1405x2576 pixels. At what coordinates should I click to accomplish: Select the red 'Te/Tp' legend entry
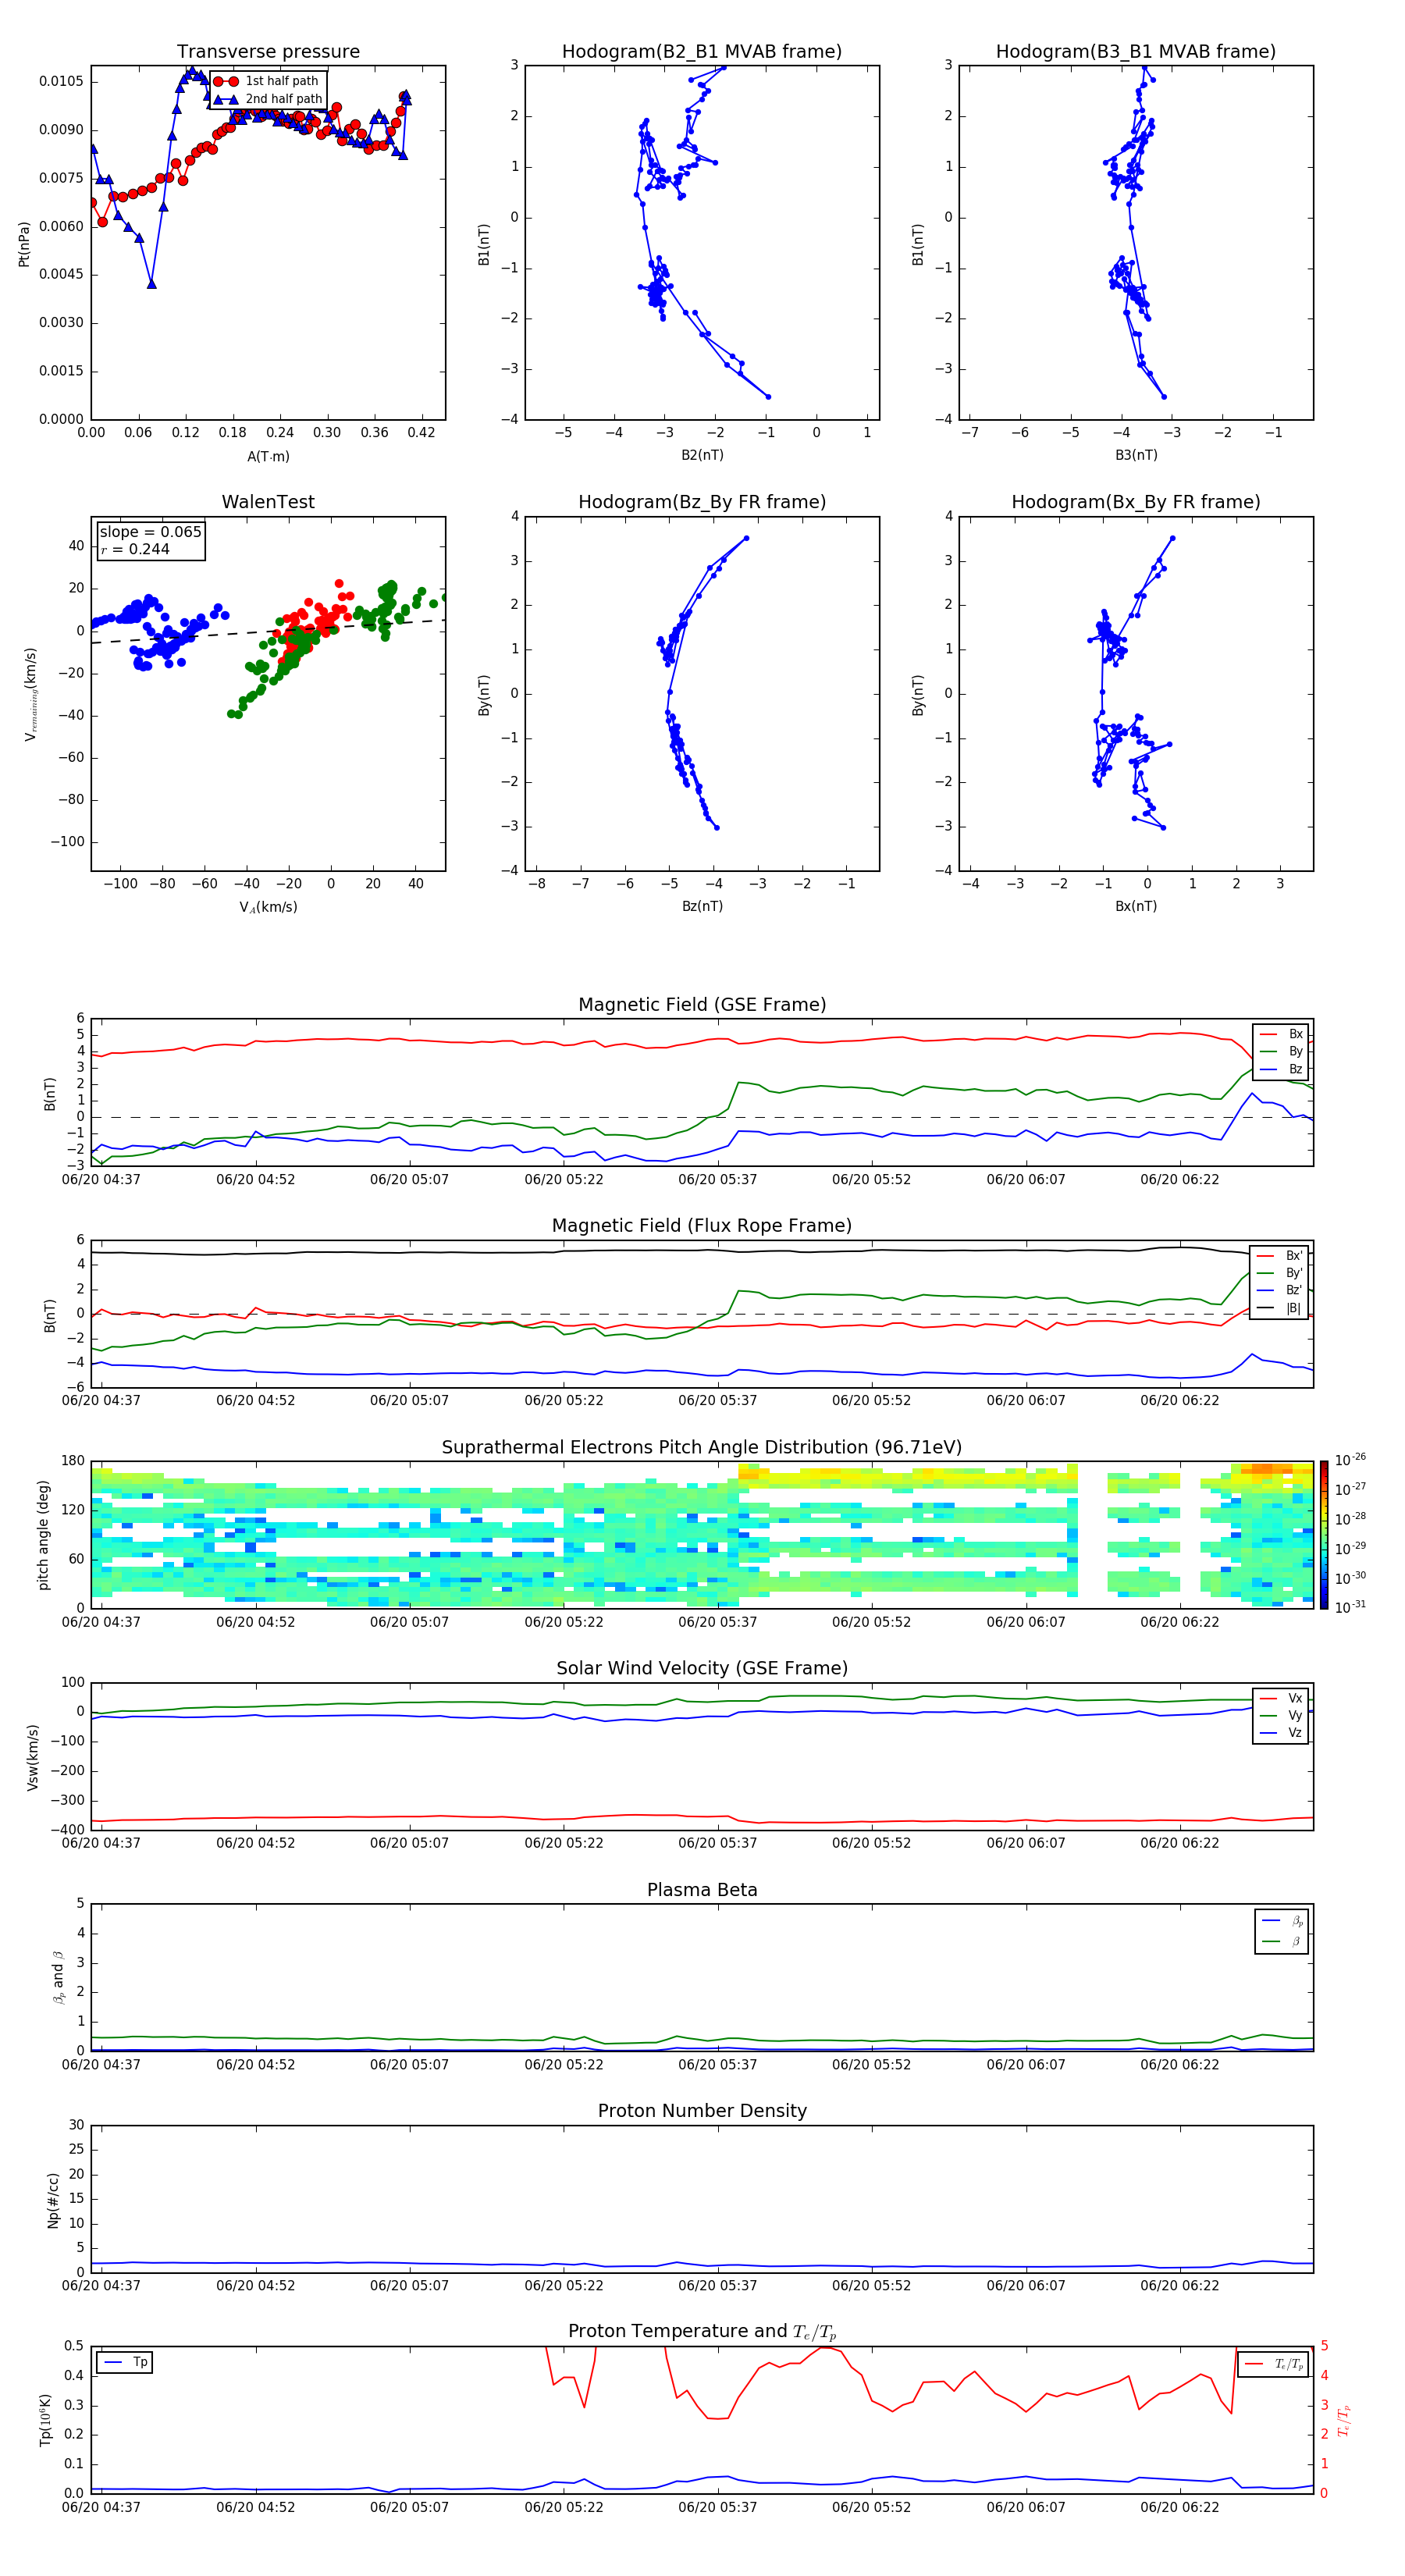[1274, 2364]
